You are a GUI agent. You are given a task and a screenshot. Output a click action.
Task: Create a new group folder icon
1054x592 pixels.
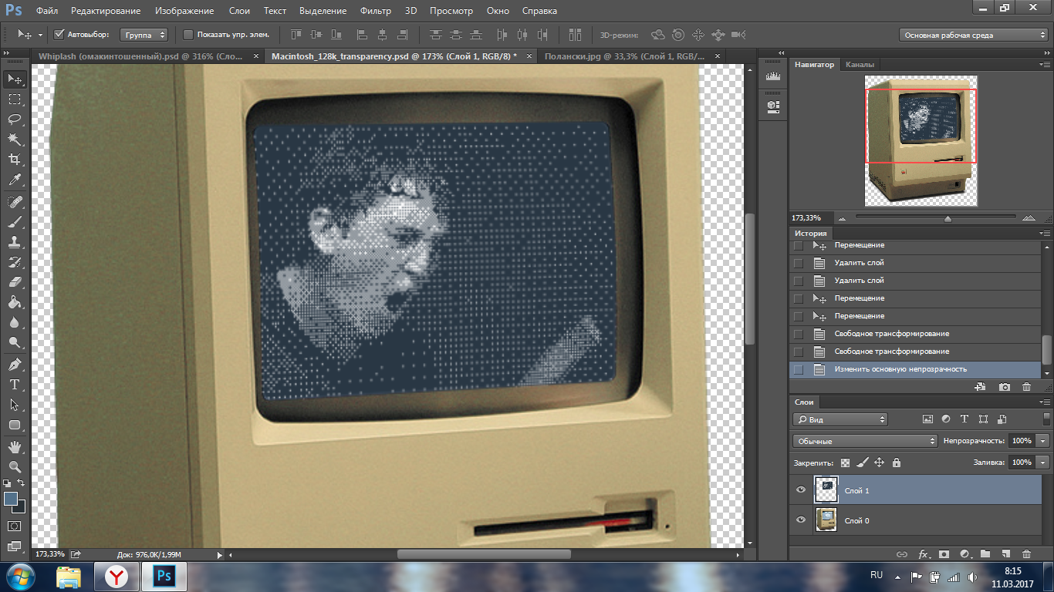(x=985, y=553)
